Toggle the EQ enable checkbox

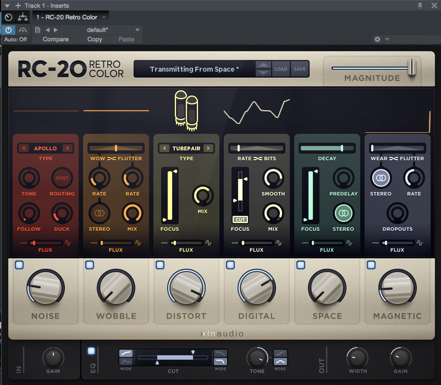(91, 351)
